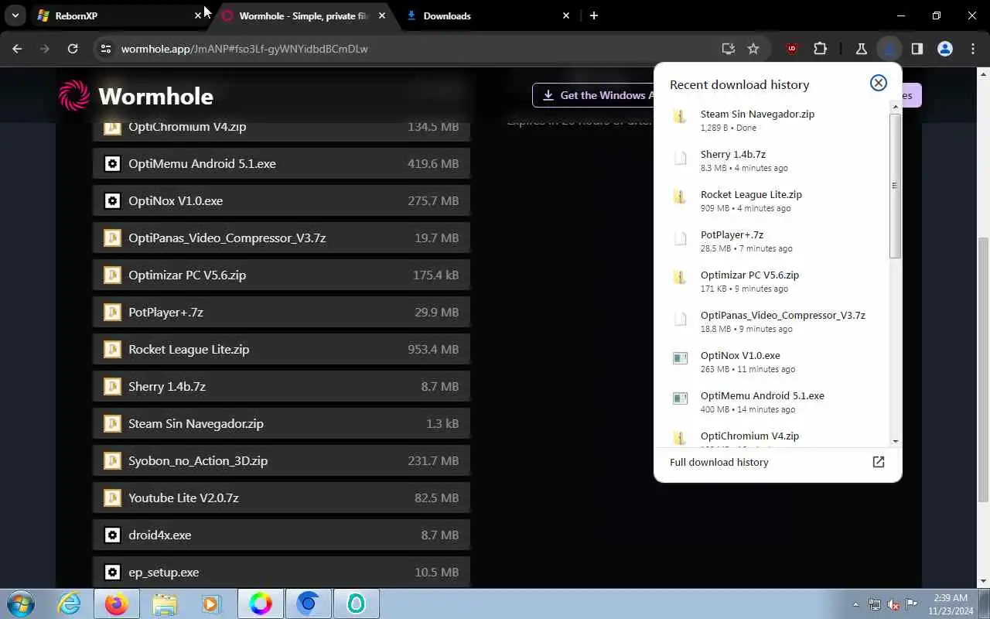Viewport: 990px width, 619px height.
Task: Select Youtube Lite V2.0.7z file row
Action: [282, 498]
